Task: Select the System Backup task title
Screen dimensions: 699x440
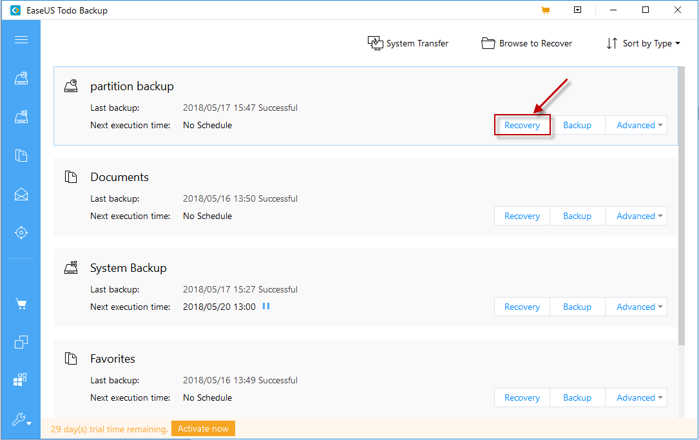Action: coord(128,268)
